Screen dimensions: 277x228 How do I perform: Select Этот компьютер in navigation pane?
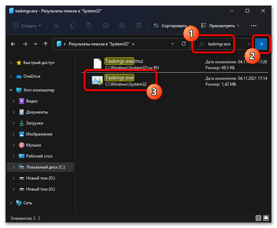coord(39,90)
